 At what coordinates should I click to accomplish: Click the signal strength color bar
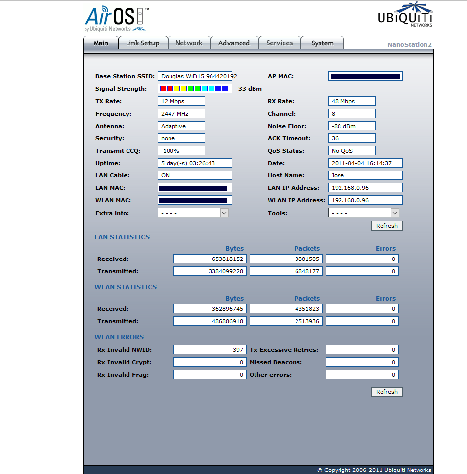[195, 88]
